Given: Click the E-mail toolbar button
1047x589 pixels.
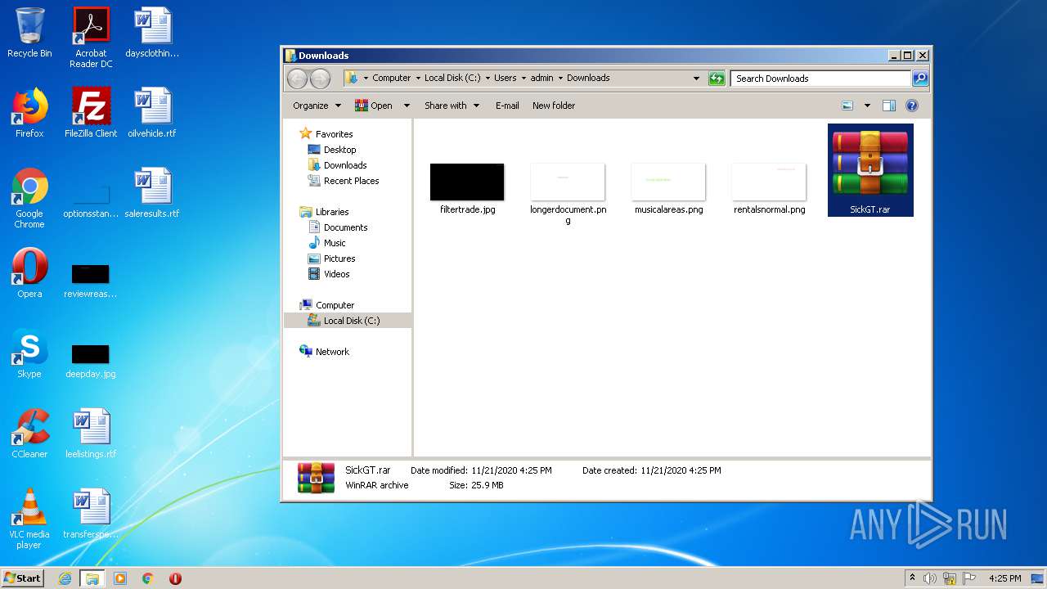Looking at the screenshot, I should [507, 106].
